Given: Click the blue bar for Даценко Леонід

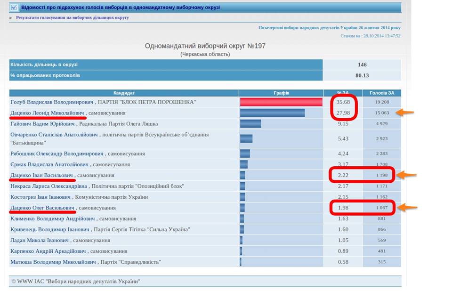Looking at the screenshot, I should pyautogui.click(x=273, y=113).
